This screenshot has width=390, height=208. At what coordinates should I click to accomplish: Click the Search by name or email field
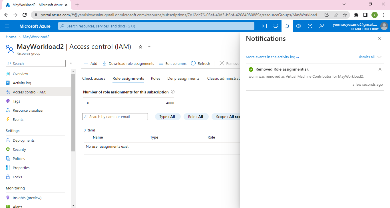[x=115, y=117]
